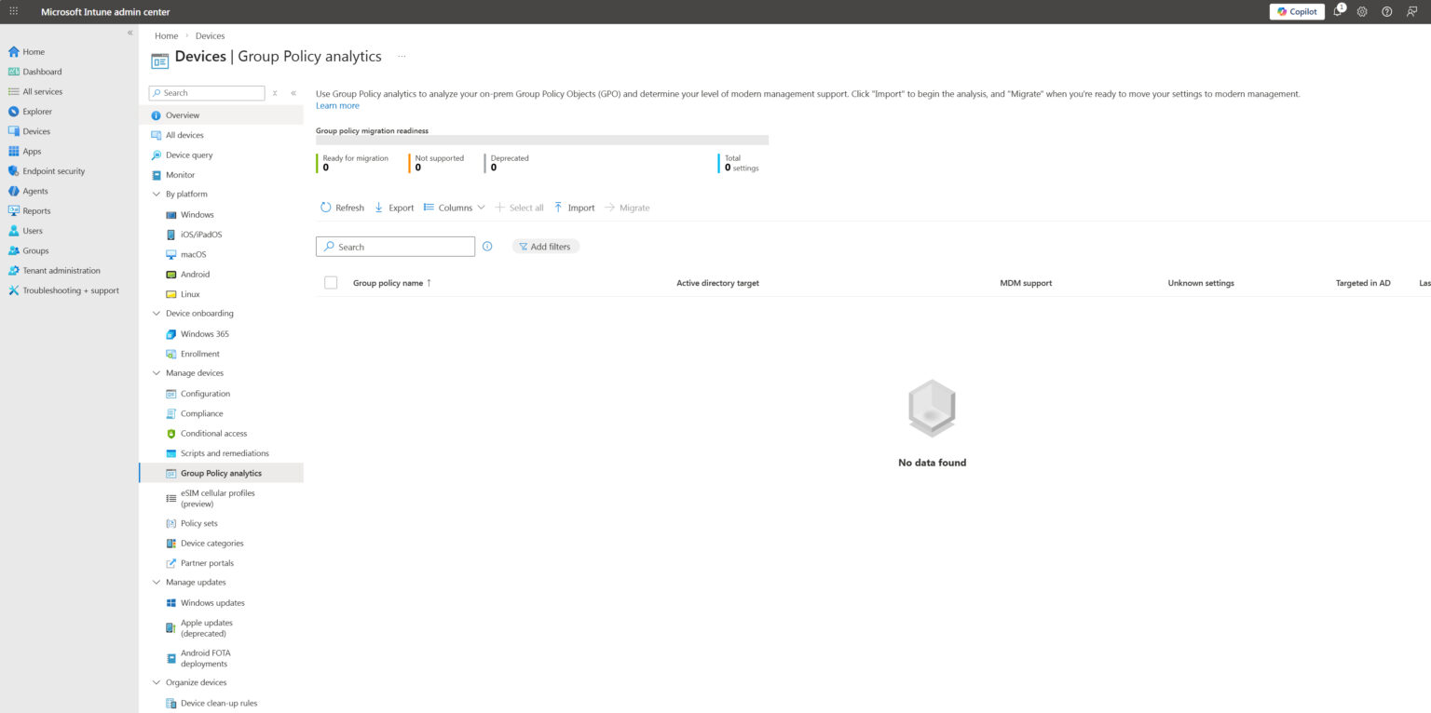Click the iOS/iPadOS platform icon
The width and height of the screenshot is (1431, 713).
171,235
